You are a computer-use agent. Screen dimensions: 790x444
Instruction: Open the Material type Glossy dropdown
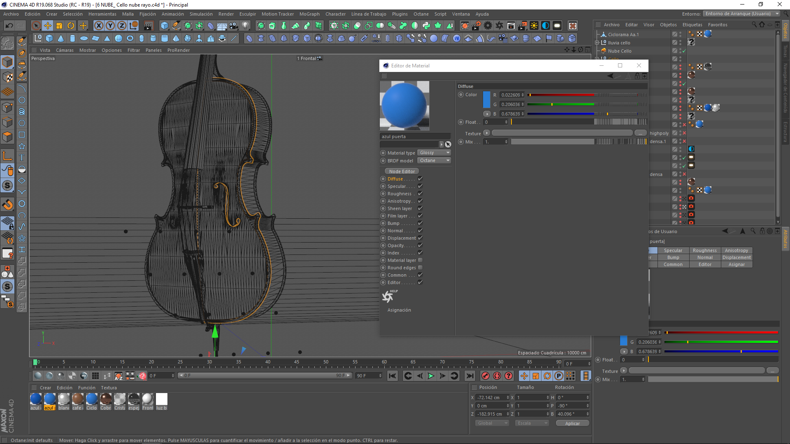[x=434, y=153]
